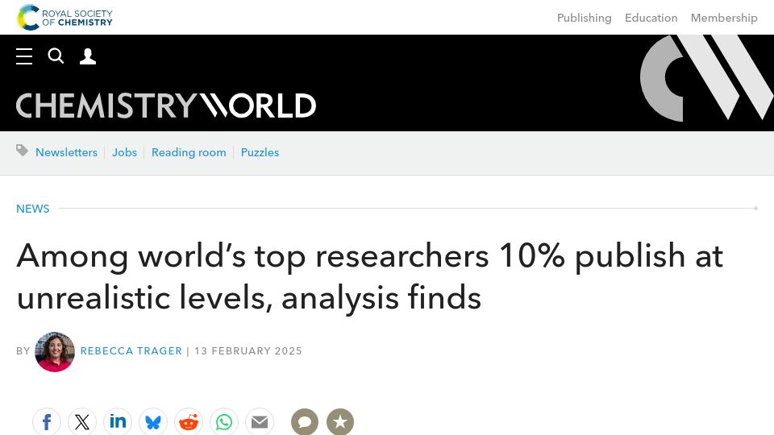Click the date 13 February 2025

point(248,351)
